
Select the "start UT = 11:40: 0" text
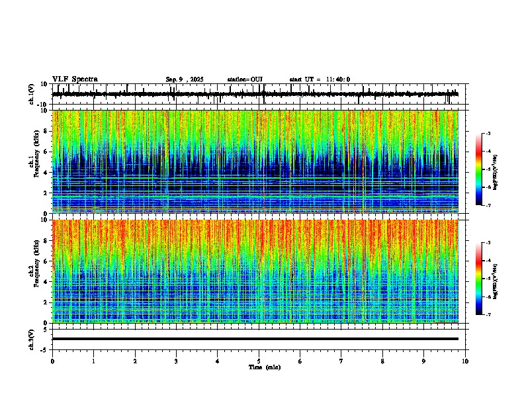(x=320, y=79)
